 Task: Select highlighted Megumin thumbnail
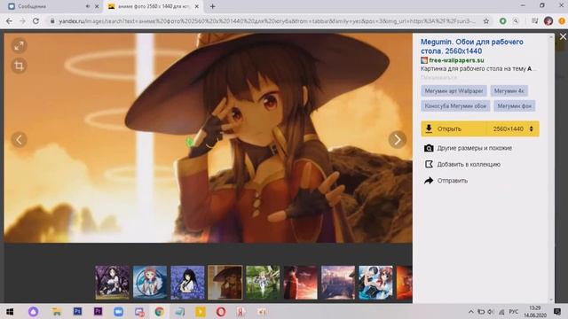(225, 283)
